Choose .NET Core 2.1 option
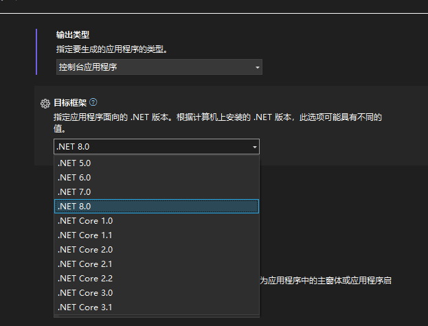 pyautogui.click(x=157, y=264)
